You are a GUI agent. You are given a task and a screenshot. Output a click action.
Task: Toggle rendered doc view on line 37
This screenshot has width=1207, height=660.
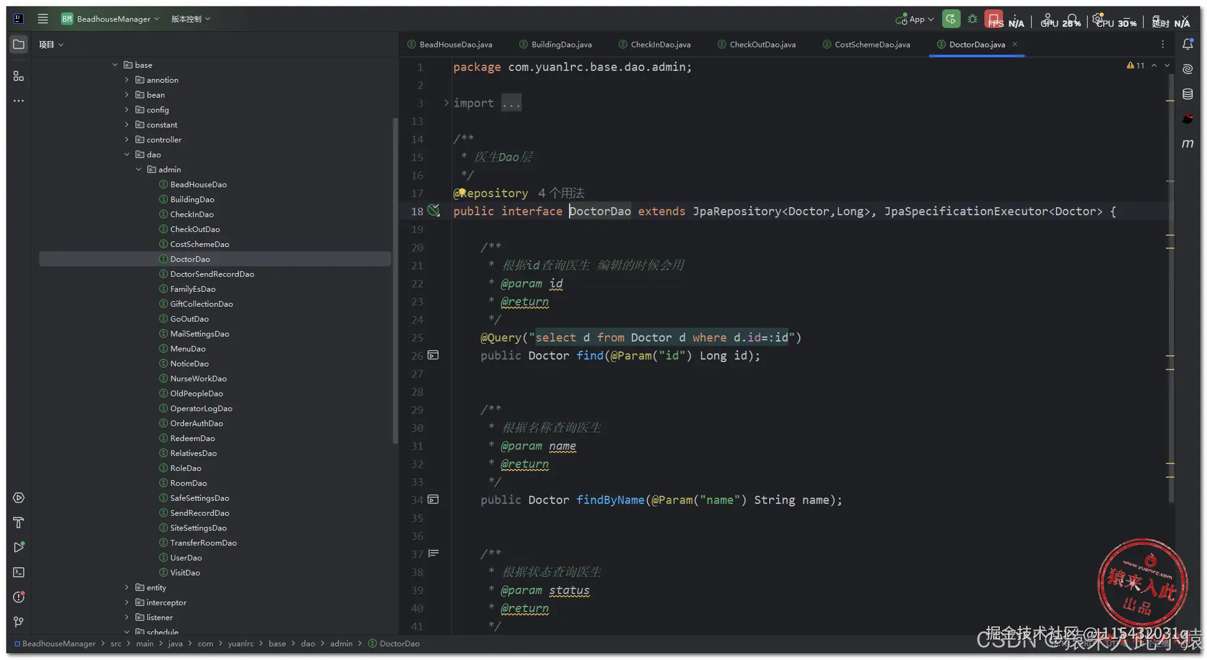[x=433, y=553]
